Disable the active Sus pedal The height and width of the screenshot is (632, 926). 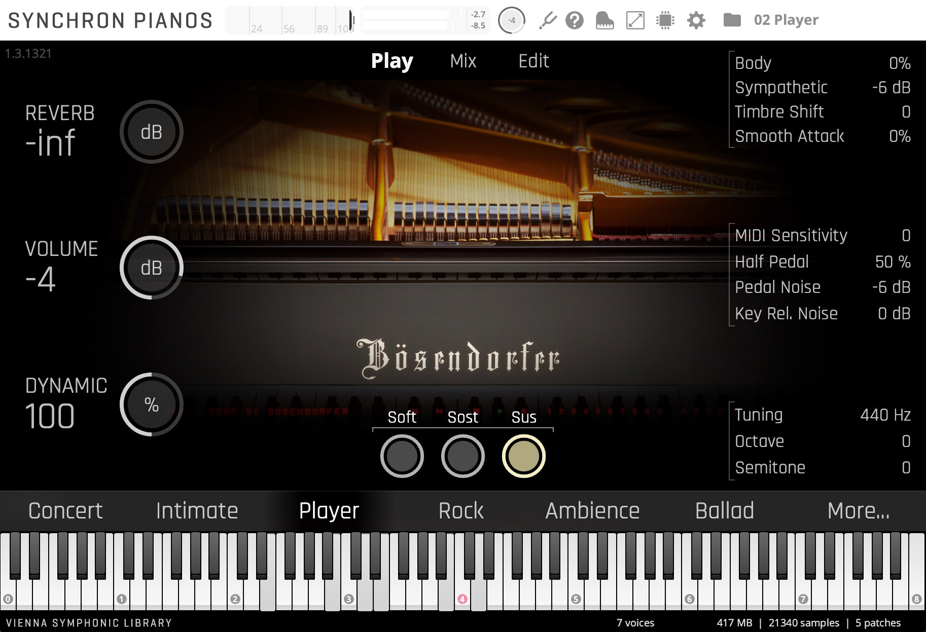point(524,456)
